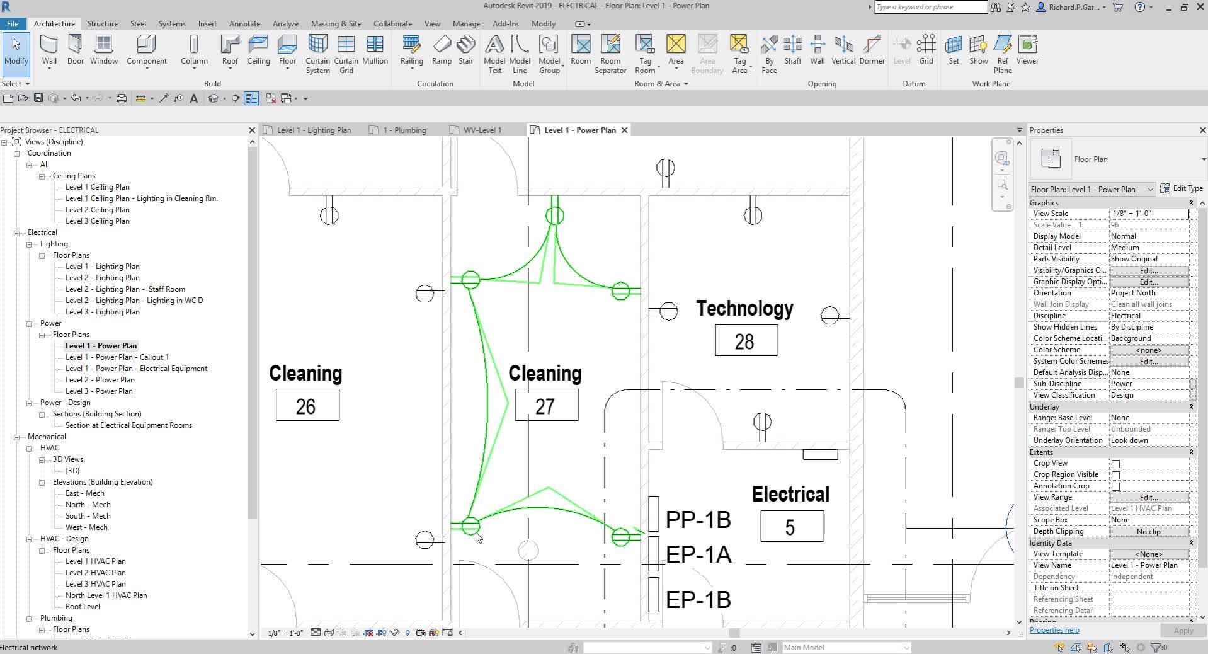Enable Annotation Crop in Properties
The height and width of the screenshot is (654, 1208).
pyautogui.click(x=1115, y=486)
